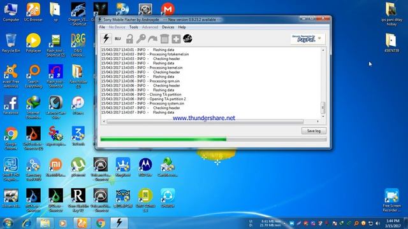The height and width of the screenshot is (229, 408).
Task: Select the Motorola RSD Lite icon
Action: [145, 167]
